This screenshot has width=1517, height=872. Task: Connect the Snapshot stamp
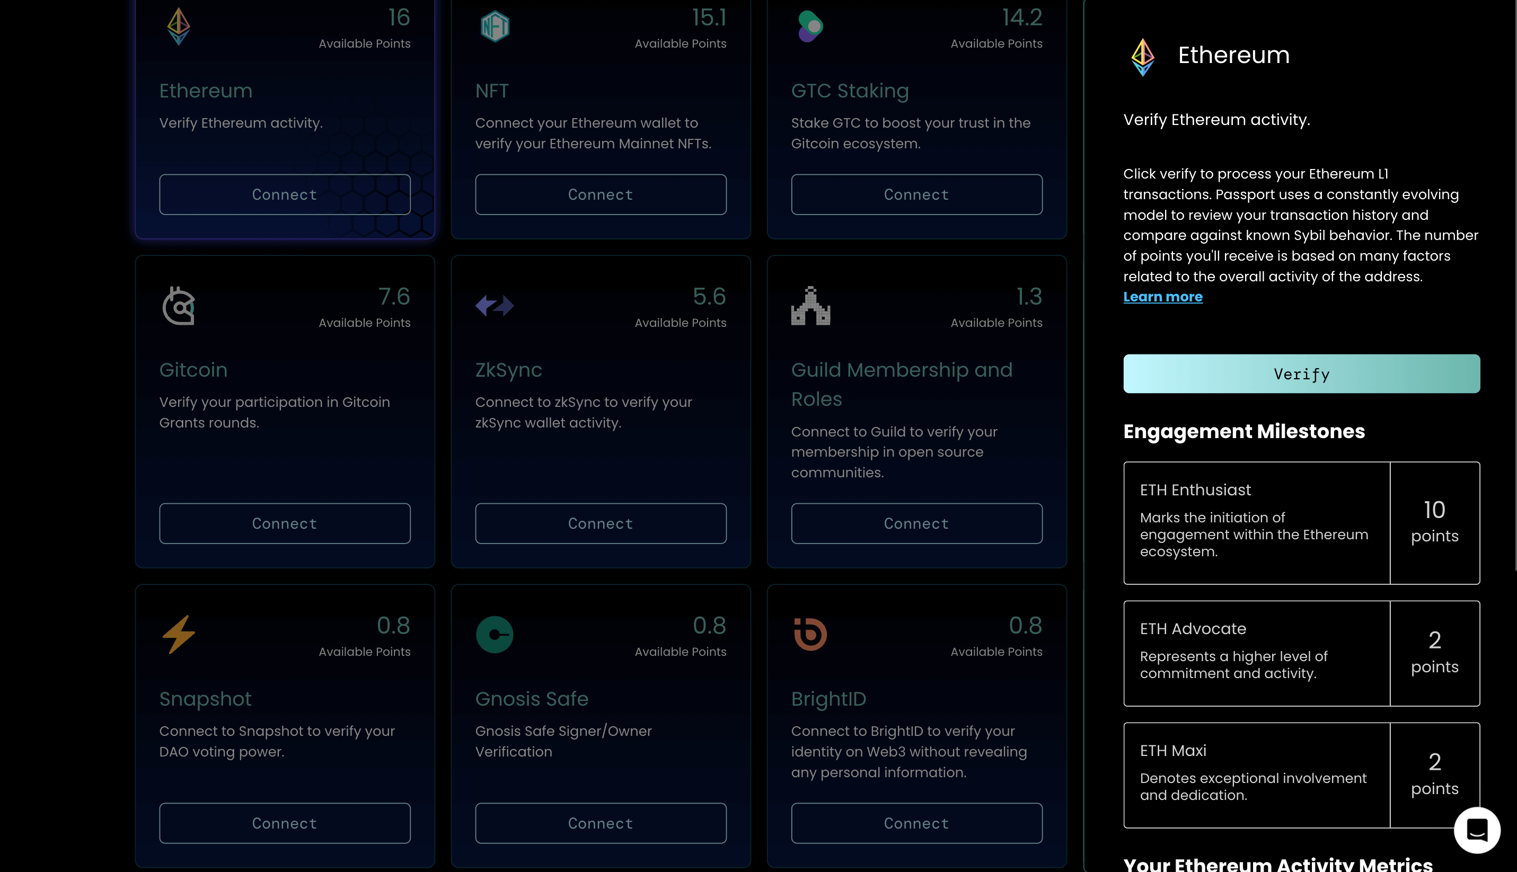[x=285, y=823]
